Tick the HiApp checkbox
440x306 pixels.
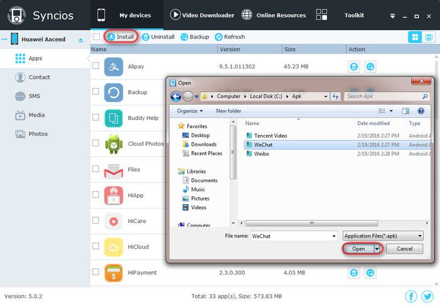click(96, 194)
